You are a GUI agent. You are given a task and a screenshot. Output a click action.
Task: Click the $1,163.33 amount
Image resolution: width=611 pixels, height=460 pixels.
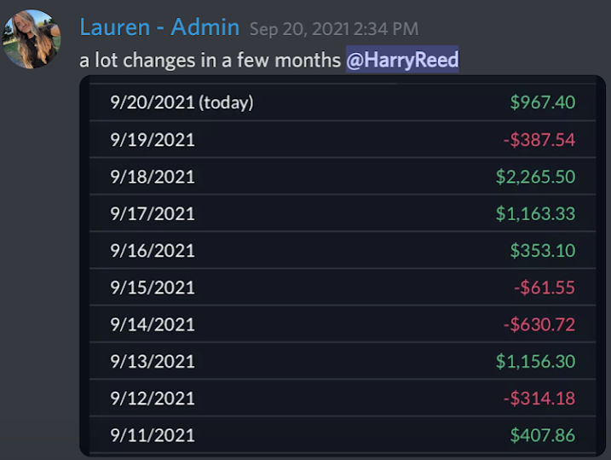(535, 213)
